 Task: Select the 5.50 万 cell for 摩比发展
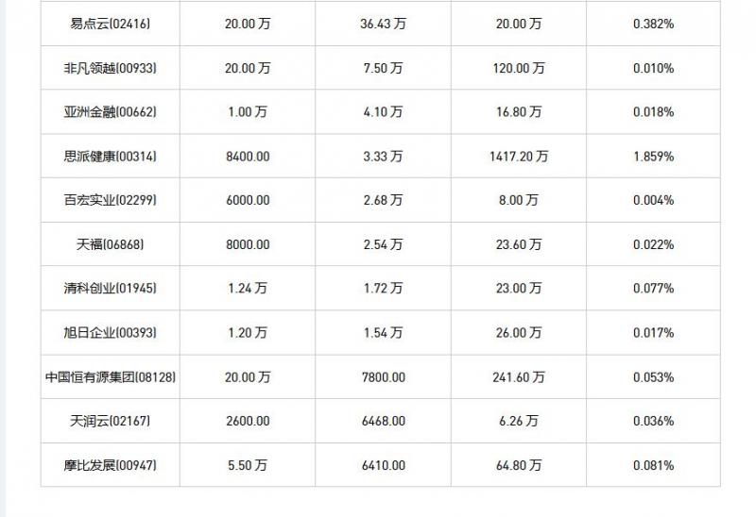[248, 465]
